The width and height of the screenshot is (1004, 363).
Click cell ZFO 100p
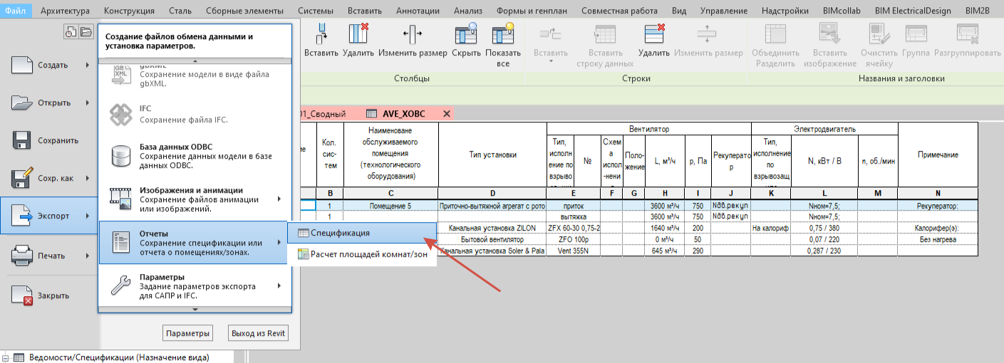(574, 240)
